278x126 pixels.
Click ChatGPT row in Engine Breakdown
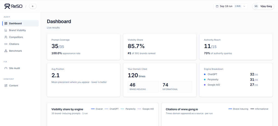pos(231,74)
